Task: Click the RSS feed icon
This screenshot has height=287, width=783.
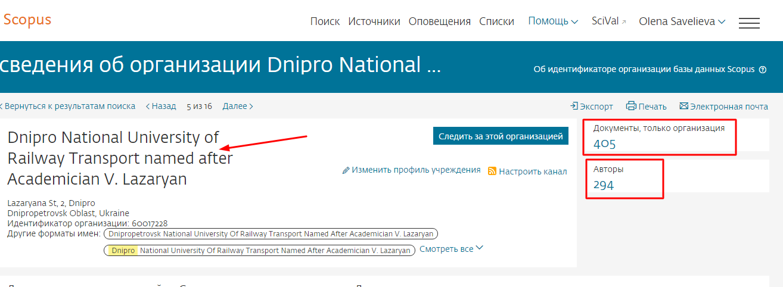Action: pos(492,171)
